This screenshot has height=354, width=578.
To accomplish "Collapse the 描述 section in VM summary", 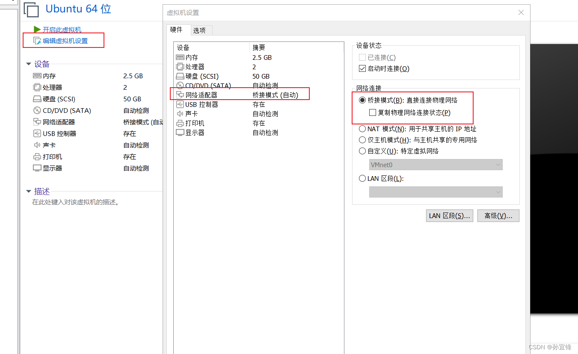I will pos(29,191).
